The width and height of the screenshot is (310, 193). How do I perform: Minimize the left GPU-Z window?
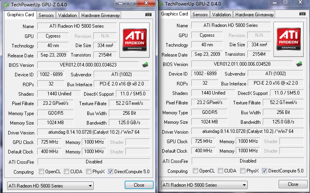coord(120,3)
